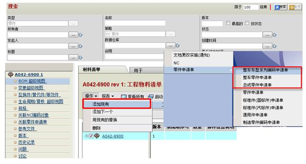This screenshot has height=164, width=306.
Task: Click the part icon beside A042-6900 1 header
Action: click(11, 74)
